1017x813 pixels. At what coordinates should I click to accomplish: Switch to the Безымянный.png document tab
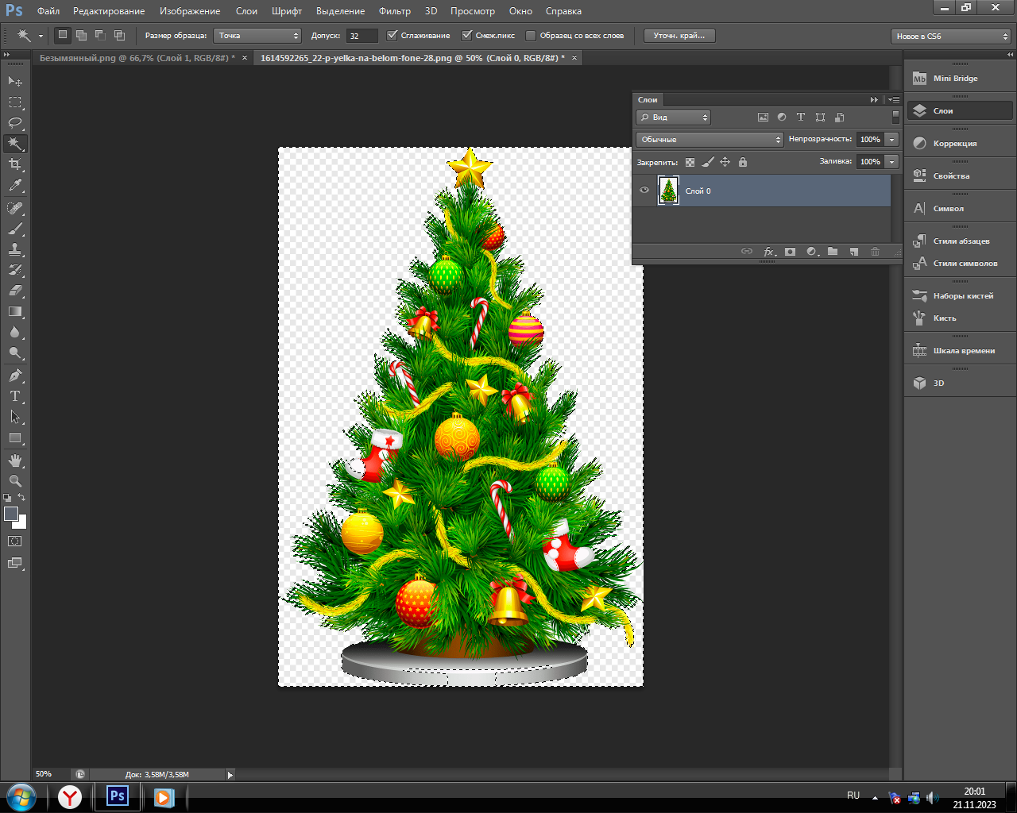(x=137, y=58)
